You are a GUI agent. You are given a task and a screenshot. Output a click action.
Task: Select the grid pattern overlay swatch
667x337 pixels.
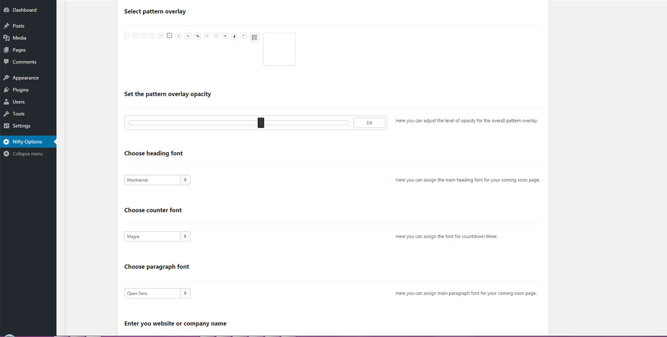coord(254,38)
